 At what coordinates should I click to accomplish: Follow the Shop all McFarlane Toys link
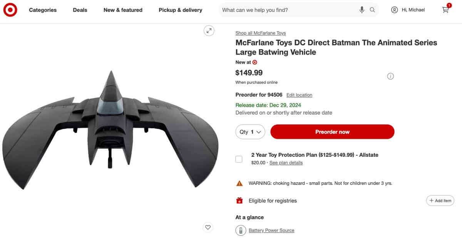(261, 33)
